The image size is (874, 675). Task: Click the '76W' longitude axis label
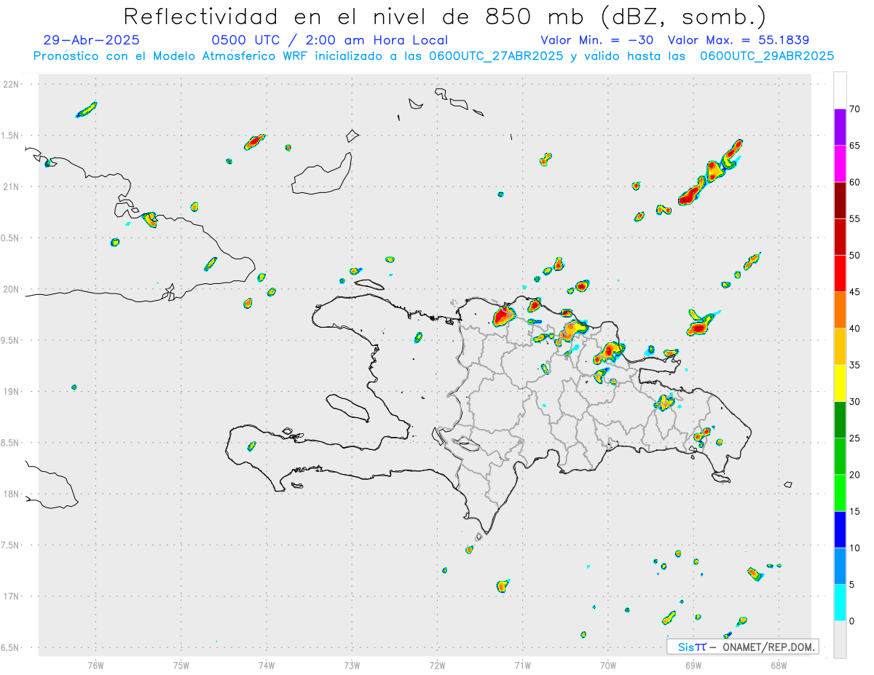(x=95, y=665)
